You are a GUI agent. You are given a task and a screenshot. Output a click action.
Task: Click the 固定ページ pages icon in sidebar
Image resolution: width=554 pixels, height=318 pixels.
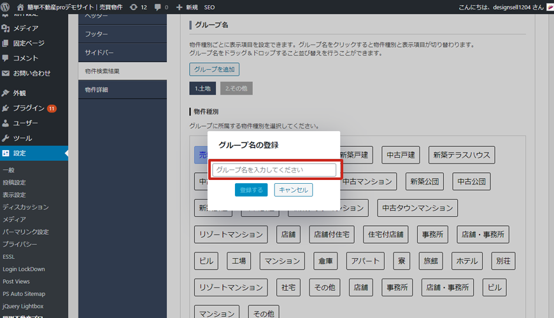click(6, 43)
